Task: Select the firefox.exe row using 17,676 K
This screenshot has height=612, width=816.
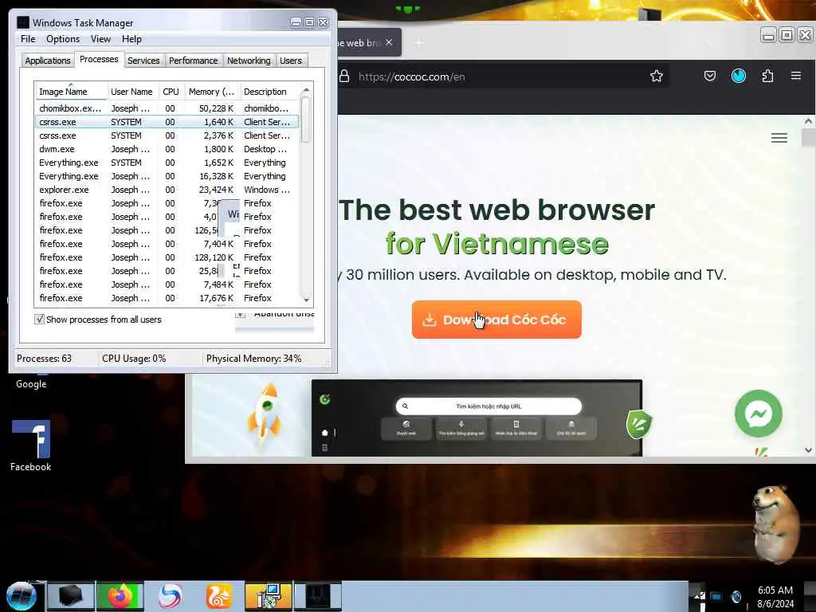Action: coord(167,298)
